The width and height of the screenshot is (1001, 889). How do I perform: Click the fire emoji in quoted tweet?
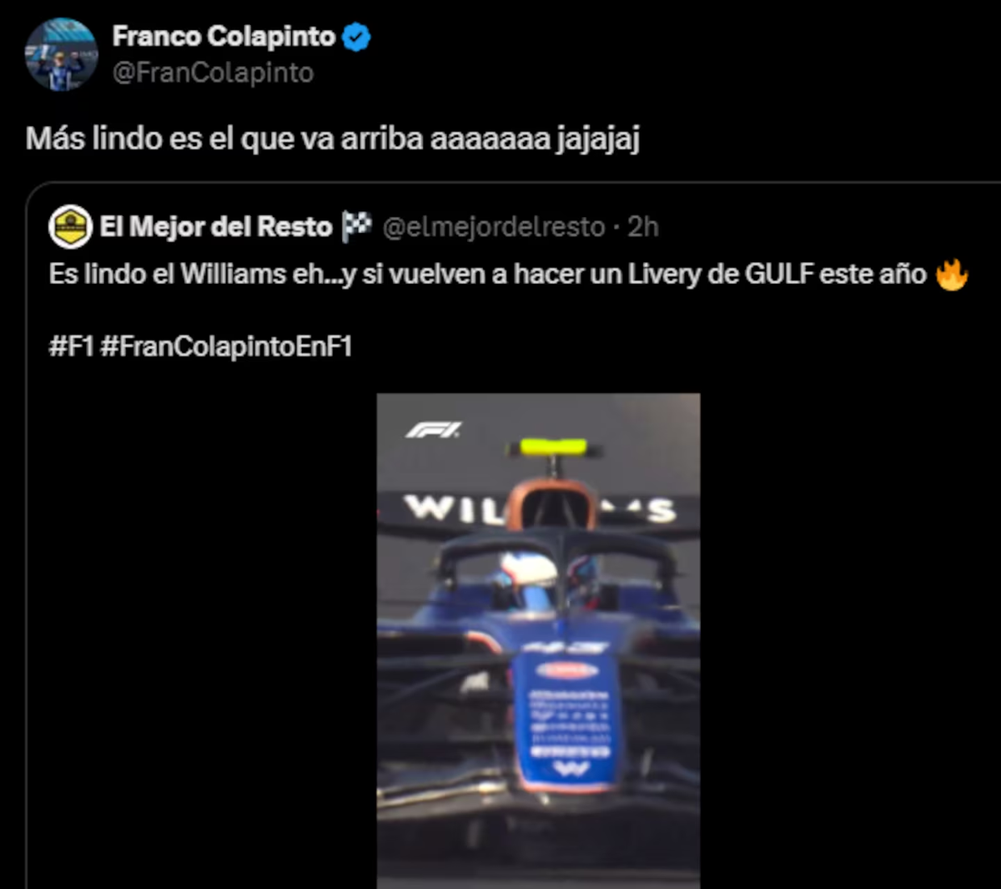[x=952, y=274]
